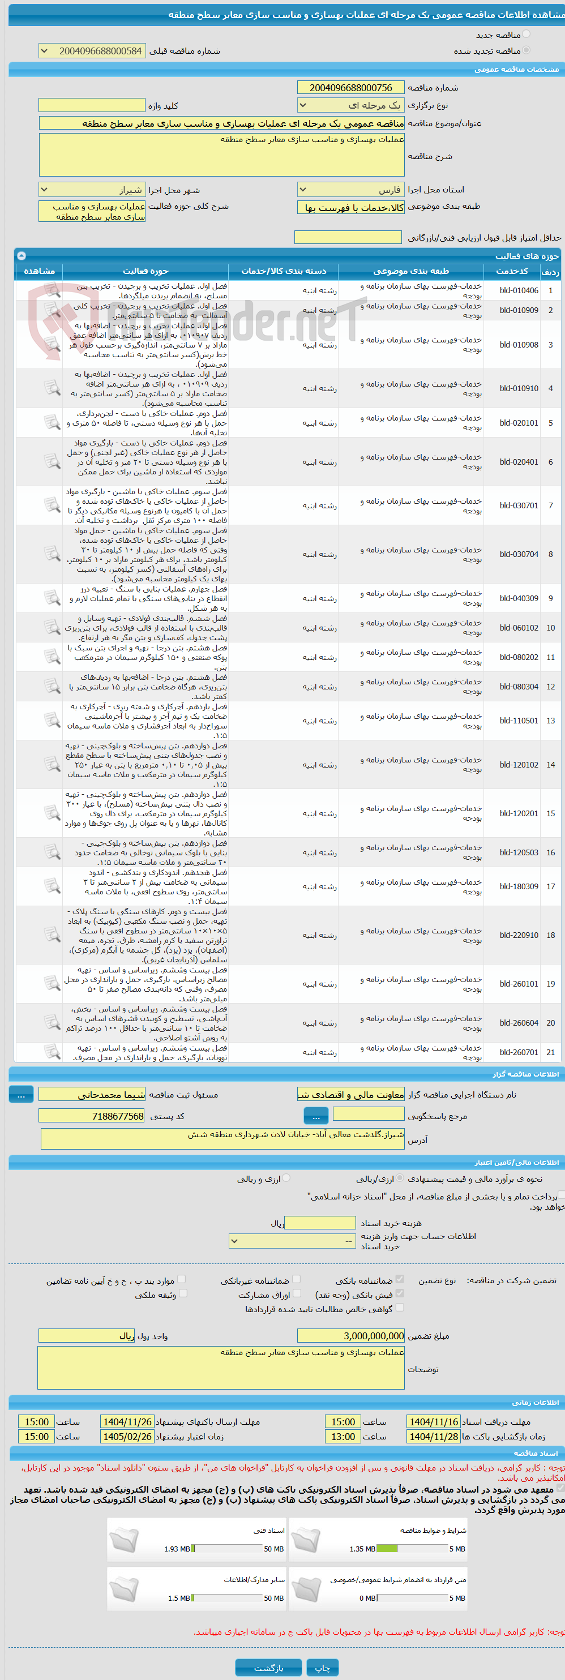Click the هزینه خرید اسناد input field
Screen dimensions: 565x1680
tap(320, 1223)
